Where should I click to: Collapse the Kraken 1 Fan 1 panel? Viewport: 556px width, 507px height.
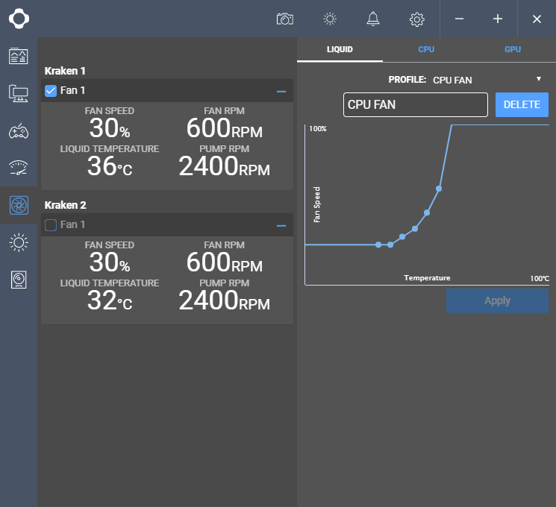pos(281,92)
